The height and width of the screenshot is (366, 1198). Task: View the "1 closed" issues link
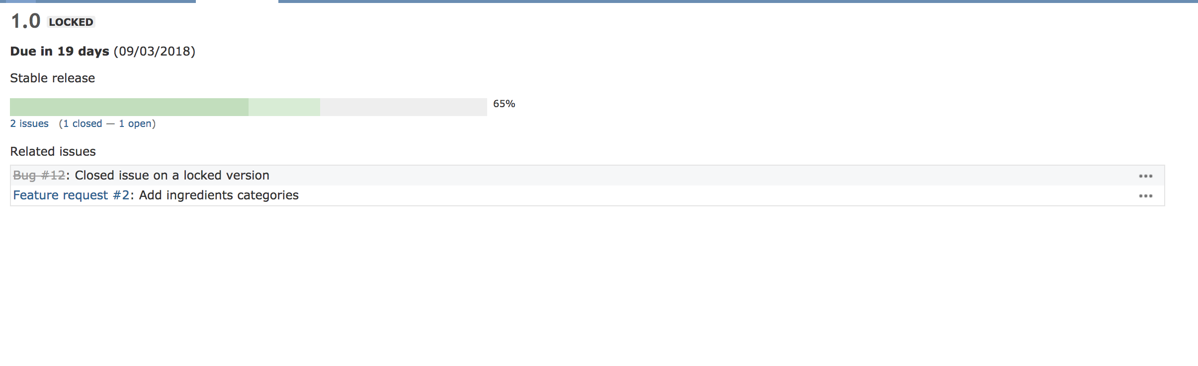(82, 123)
